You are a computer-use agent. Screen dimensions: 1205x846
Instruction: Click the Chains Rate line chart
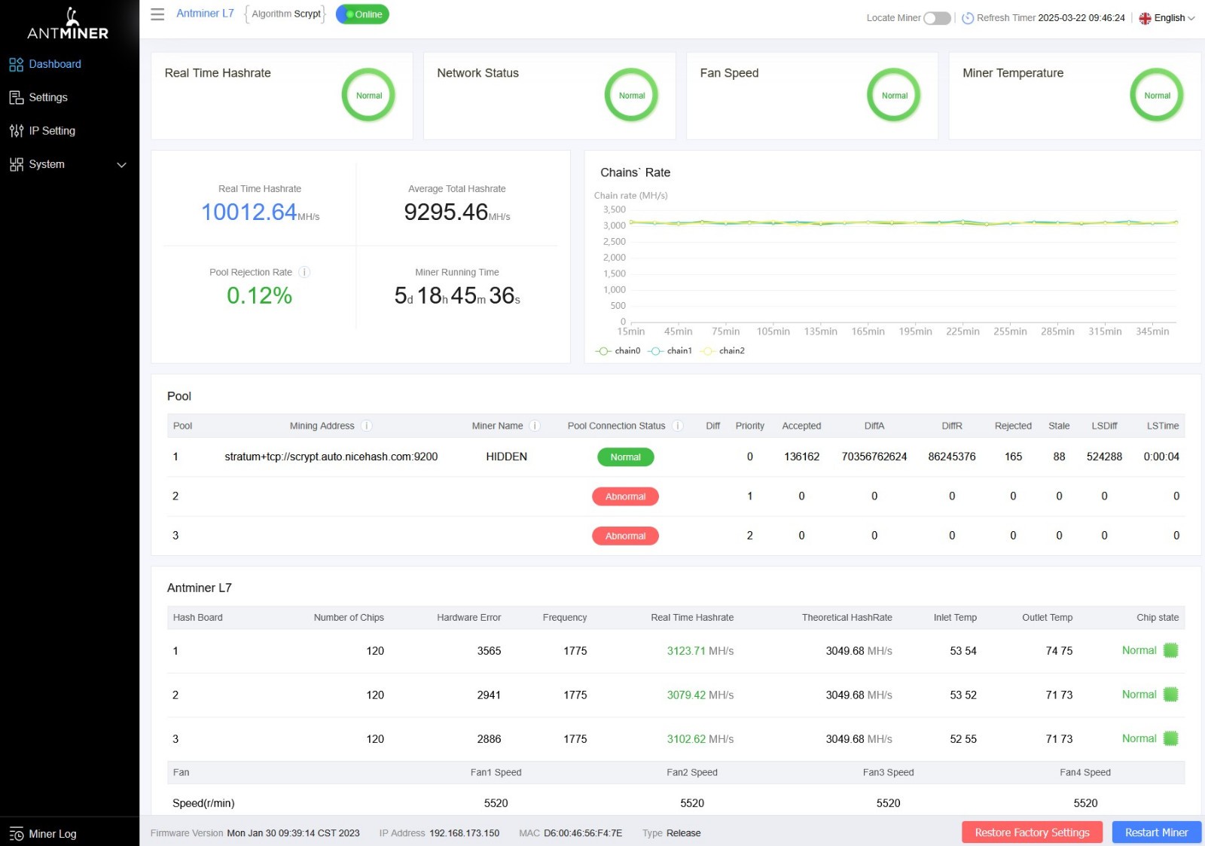[904, 265]
